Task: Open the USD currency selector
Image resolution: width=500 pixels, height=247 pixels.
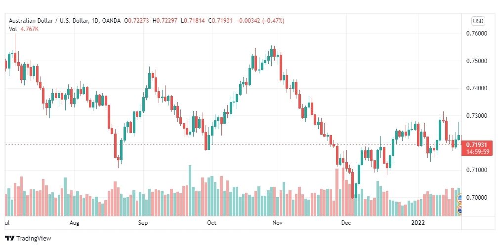Action: (x=478, y=21)
